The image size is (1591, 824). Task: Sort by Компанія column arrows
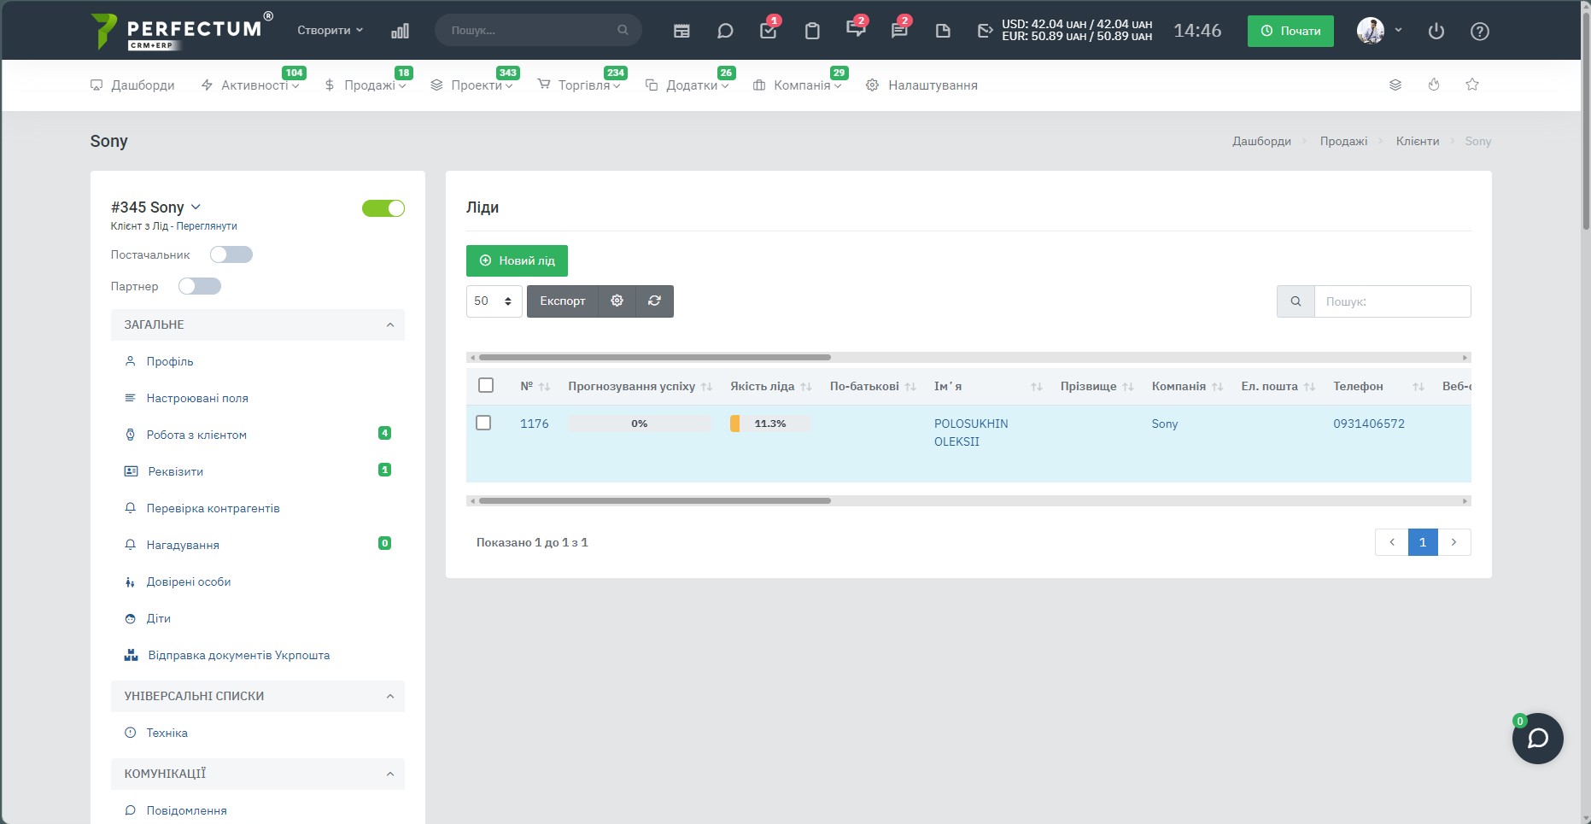[x=1217, y=387]
